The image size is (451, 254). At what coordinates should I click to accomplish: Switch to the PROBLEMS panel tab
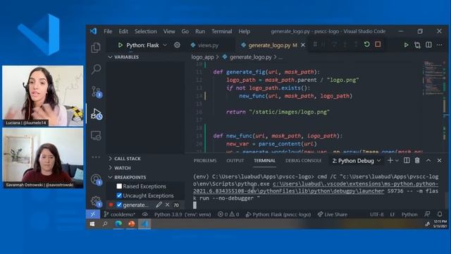(205, 161)
